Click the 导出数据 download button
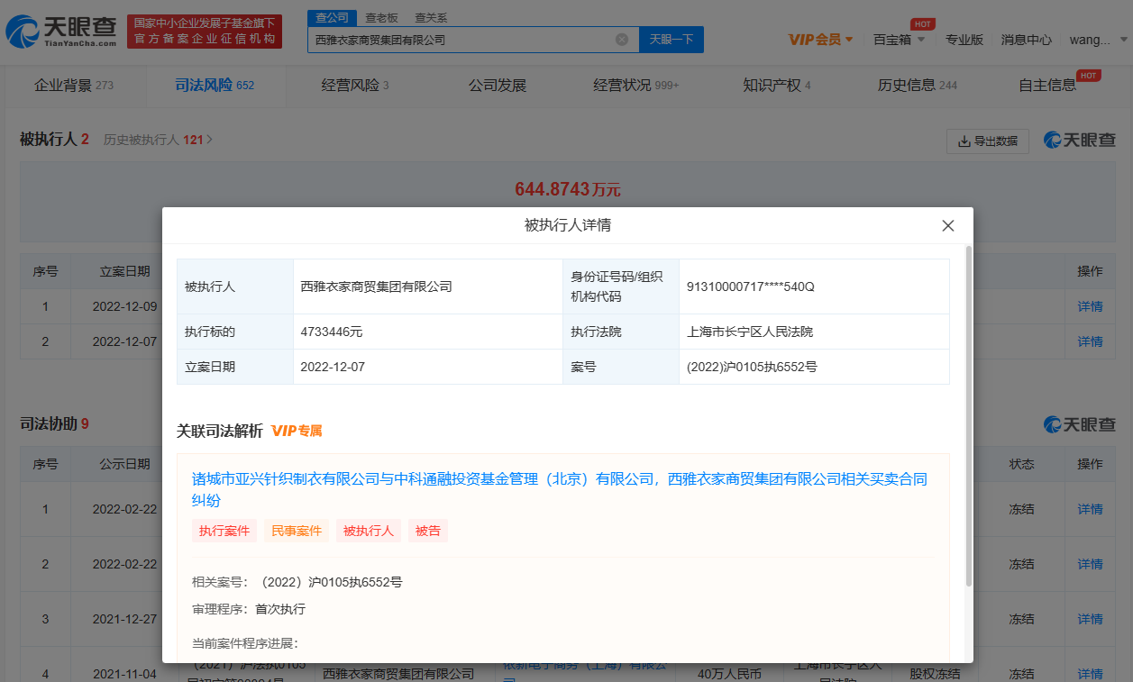 click(987, 141)
